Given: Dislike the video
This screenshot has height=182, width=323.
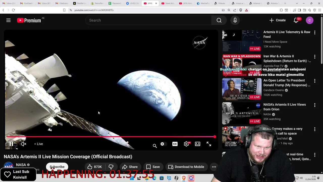Looking at the screenshot, I should point(111,167).
